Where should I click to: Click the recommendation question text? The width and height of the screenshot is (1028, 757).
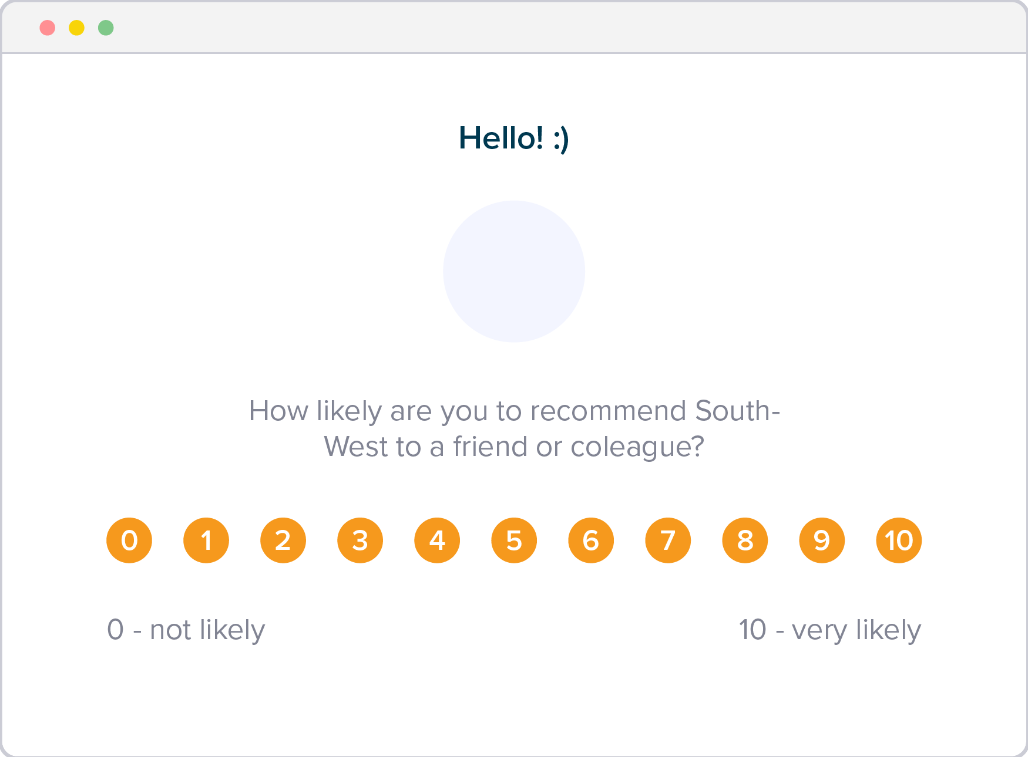tap(514, 427)
